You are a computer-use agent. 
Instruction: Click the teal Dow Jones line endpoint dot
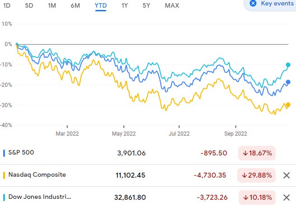288,65
